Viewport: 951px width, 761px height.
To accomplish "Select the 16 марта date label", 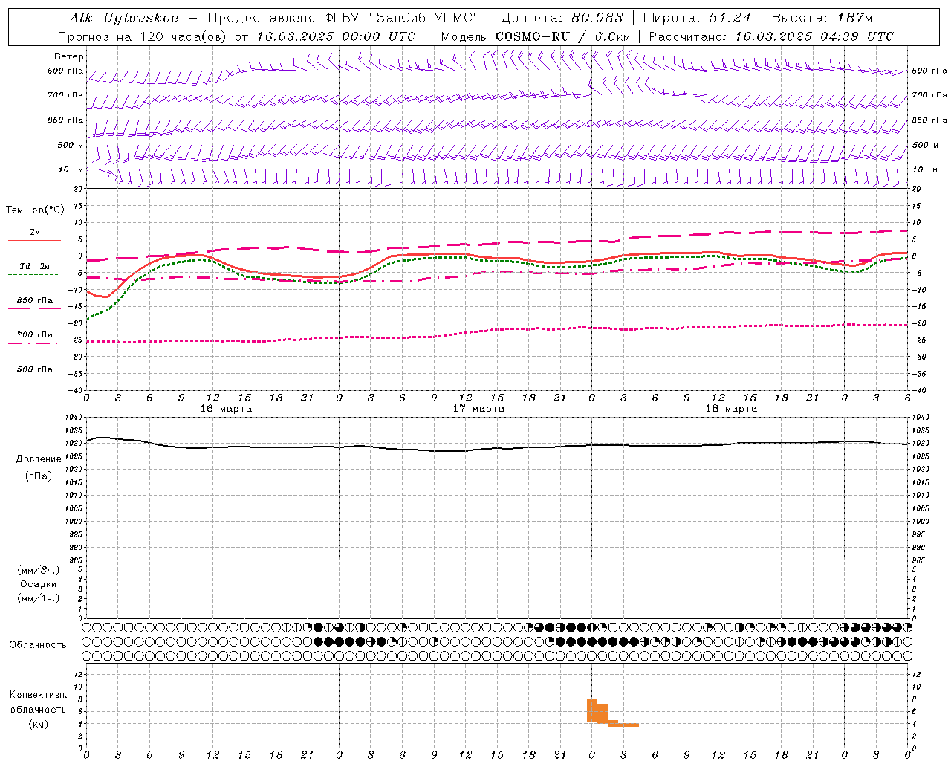I will click(227, 409).
